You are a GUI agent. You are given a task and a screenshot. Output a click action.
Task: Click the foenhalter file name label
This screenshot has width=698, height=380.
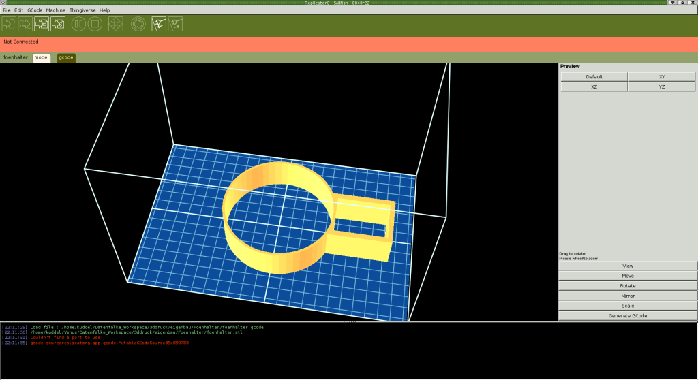16,57
